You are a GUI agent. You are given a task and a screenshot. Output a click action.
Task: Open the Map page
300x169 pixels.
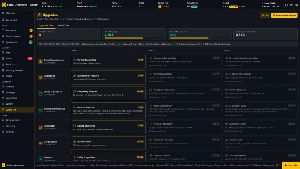pyautogui.click(x=17, y=53)
